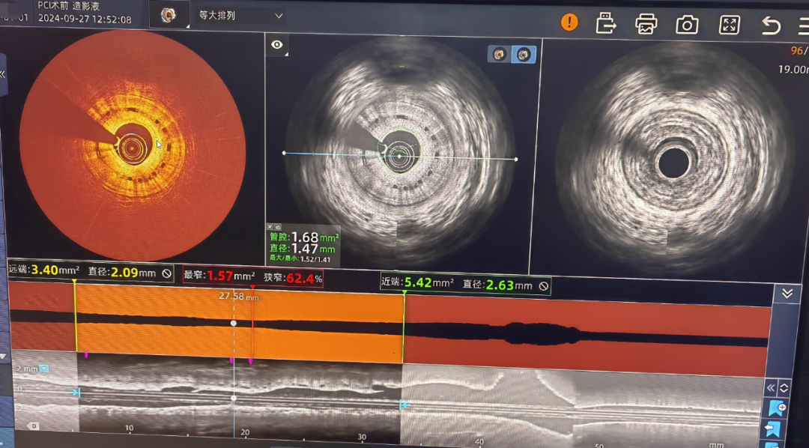Click the 近端 5.42 mm² proximal area value
The height and width of the screenshot is (448, 809).
point(418,283)
